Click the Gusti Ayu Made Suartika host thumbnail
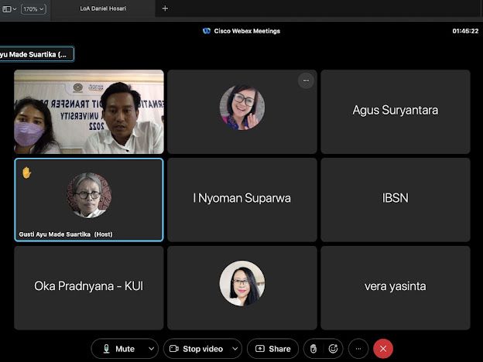This screenshot has width=483, height=362. [x=88, y=194]
